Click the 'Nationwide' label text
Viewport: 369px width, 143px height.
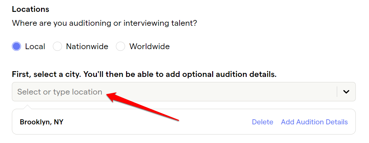point(87,46)
